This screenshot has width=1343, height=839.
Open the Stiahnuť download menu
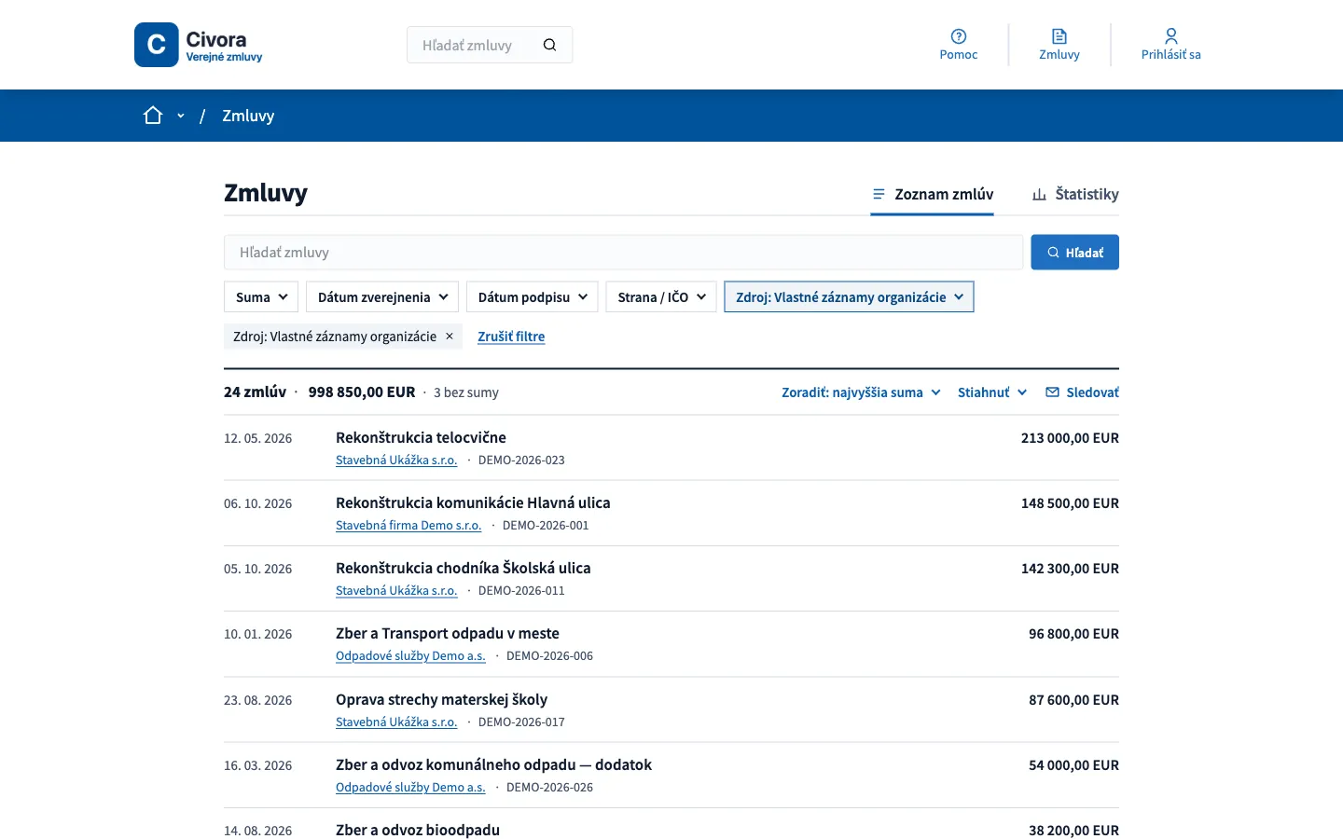click(x=992, y=392)
